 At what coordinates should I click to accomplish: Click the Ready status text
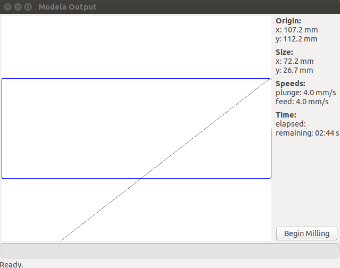(12, 264)
